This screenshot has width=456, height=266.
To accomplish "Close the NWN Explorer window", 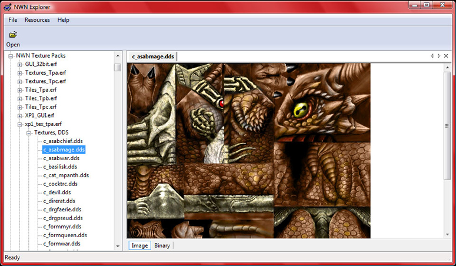I will point(442,5).
